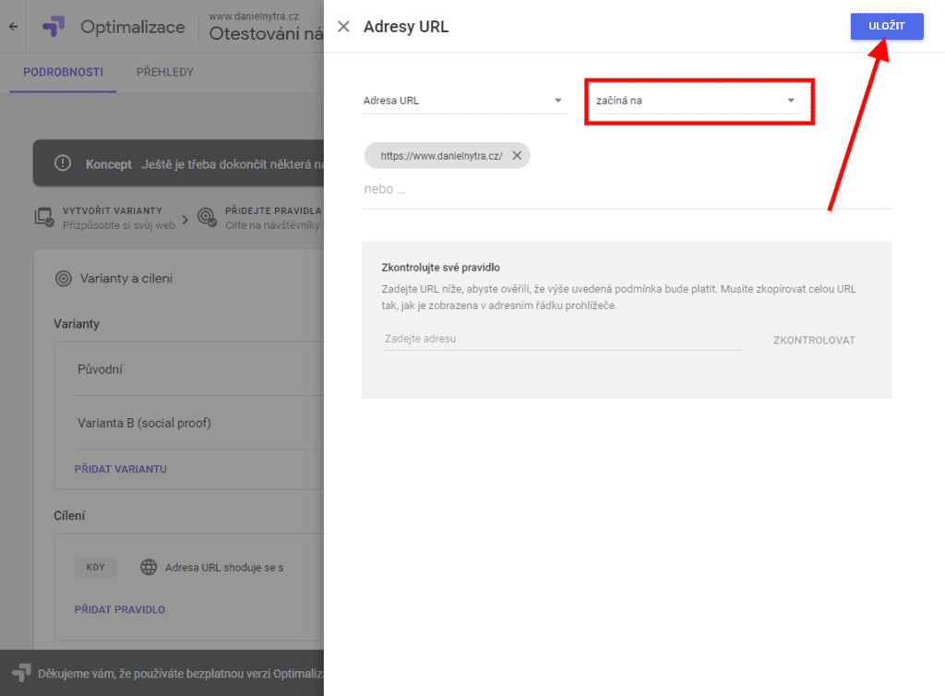Remove the https://www.danielnytra.cz/ chip
945x696 pixels.
[x=517, y=156]
